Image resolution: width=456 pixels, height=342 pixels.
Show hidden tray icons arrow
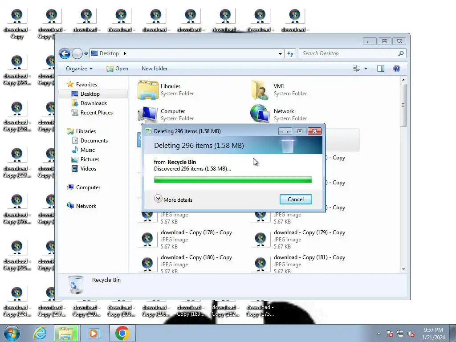click(x=379, y=334)
